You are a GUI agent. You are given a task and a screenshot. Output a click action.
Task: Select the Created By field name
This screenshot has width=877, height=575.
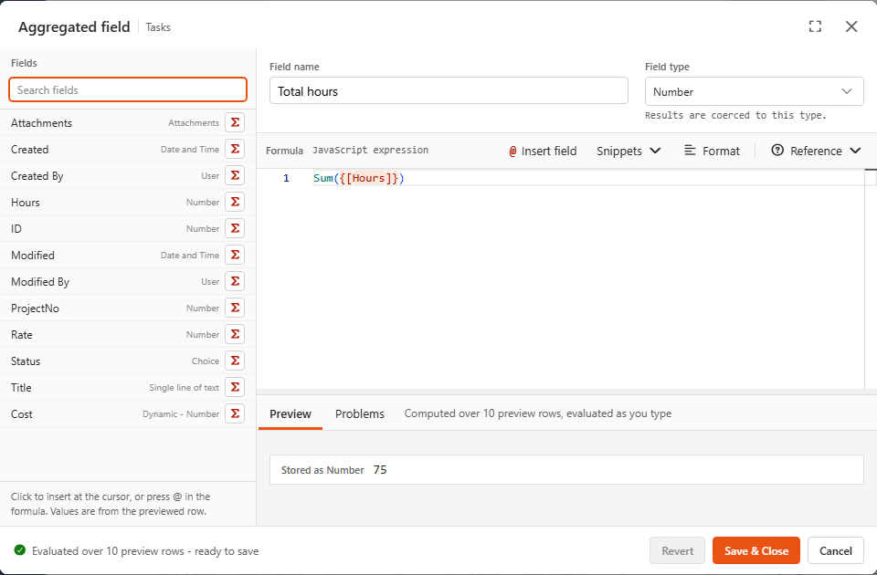point(37,176)
